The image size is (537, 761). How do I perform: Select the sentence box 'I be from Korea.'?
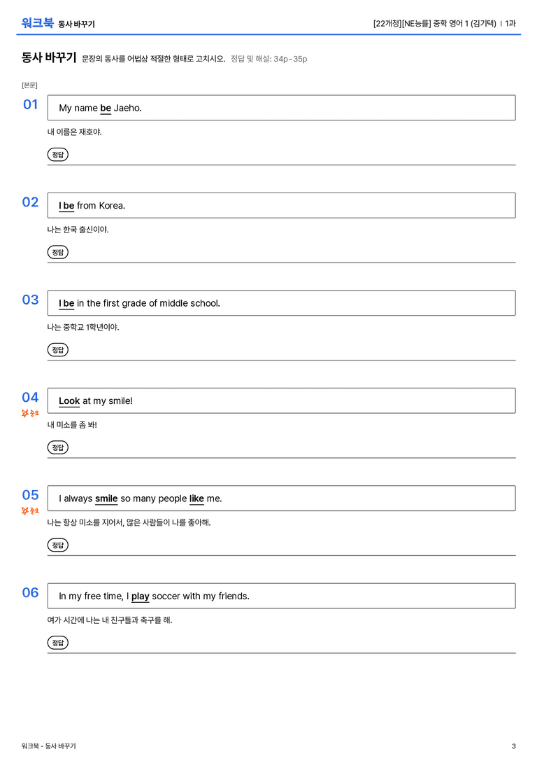point(282,205)
